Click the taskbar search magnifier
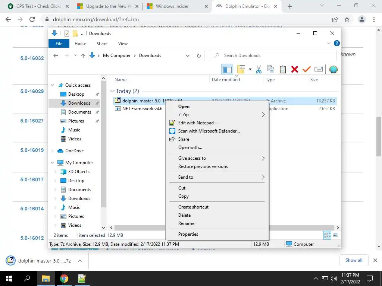 27,279
